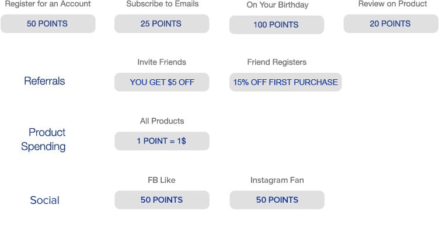The height and width of the screenshot is (233, 439).
Task: Click the FB Like label
Action: [x=162, y=180]
